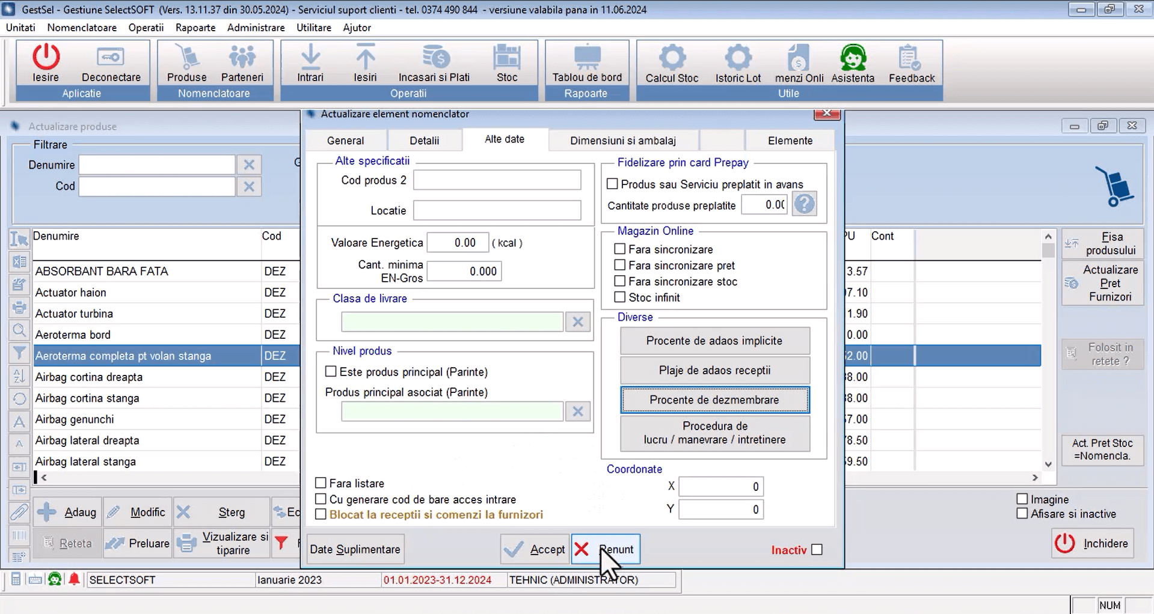
Task: Open Incasari si Plati toolbar icon
Action: click(434, 58)
